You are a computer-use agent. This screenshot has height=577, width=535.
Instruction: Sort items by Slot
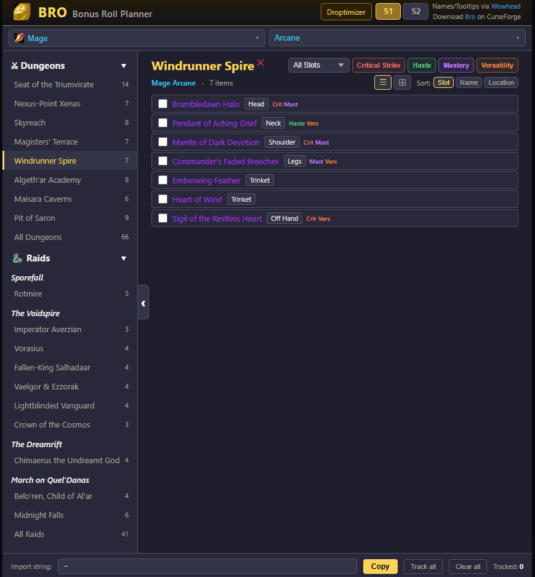(443, 82)
